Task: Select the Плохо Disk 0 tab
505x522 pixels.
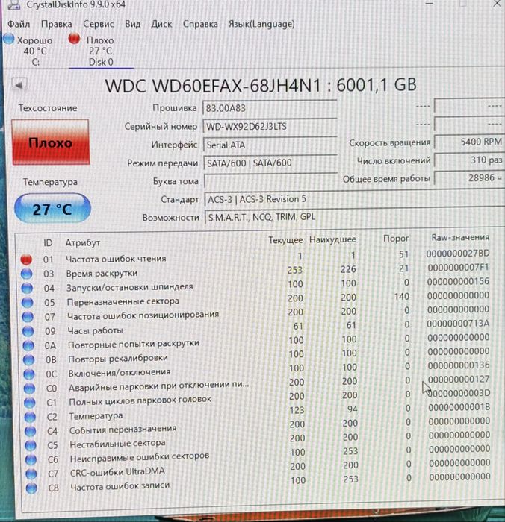Action: (x=100, y=51)
